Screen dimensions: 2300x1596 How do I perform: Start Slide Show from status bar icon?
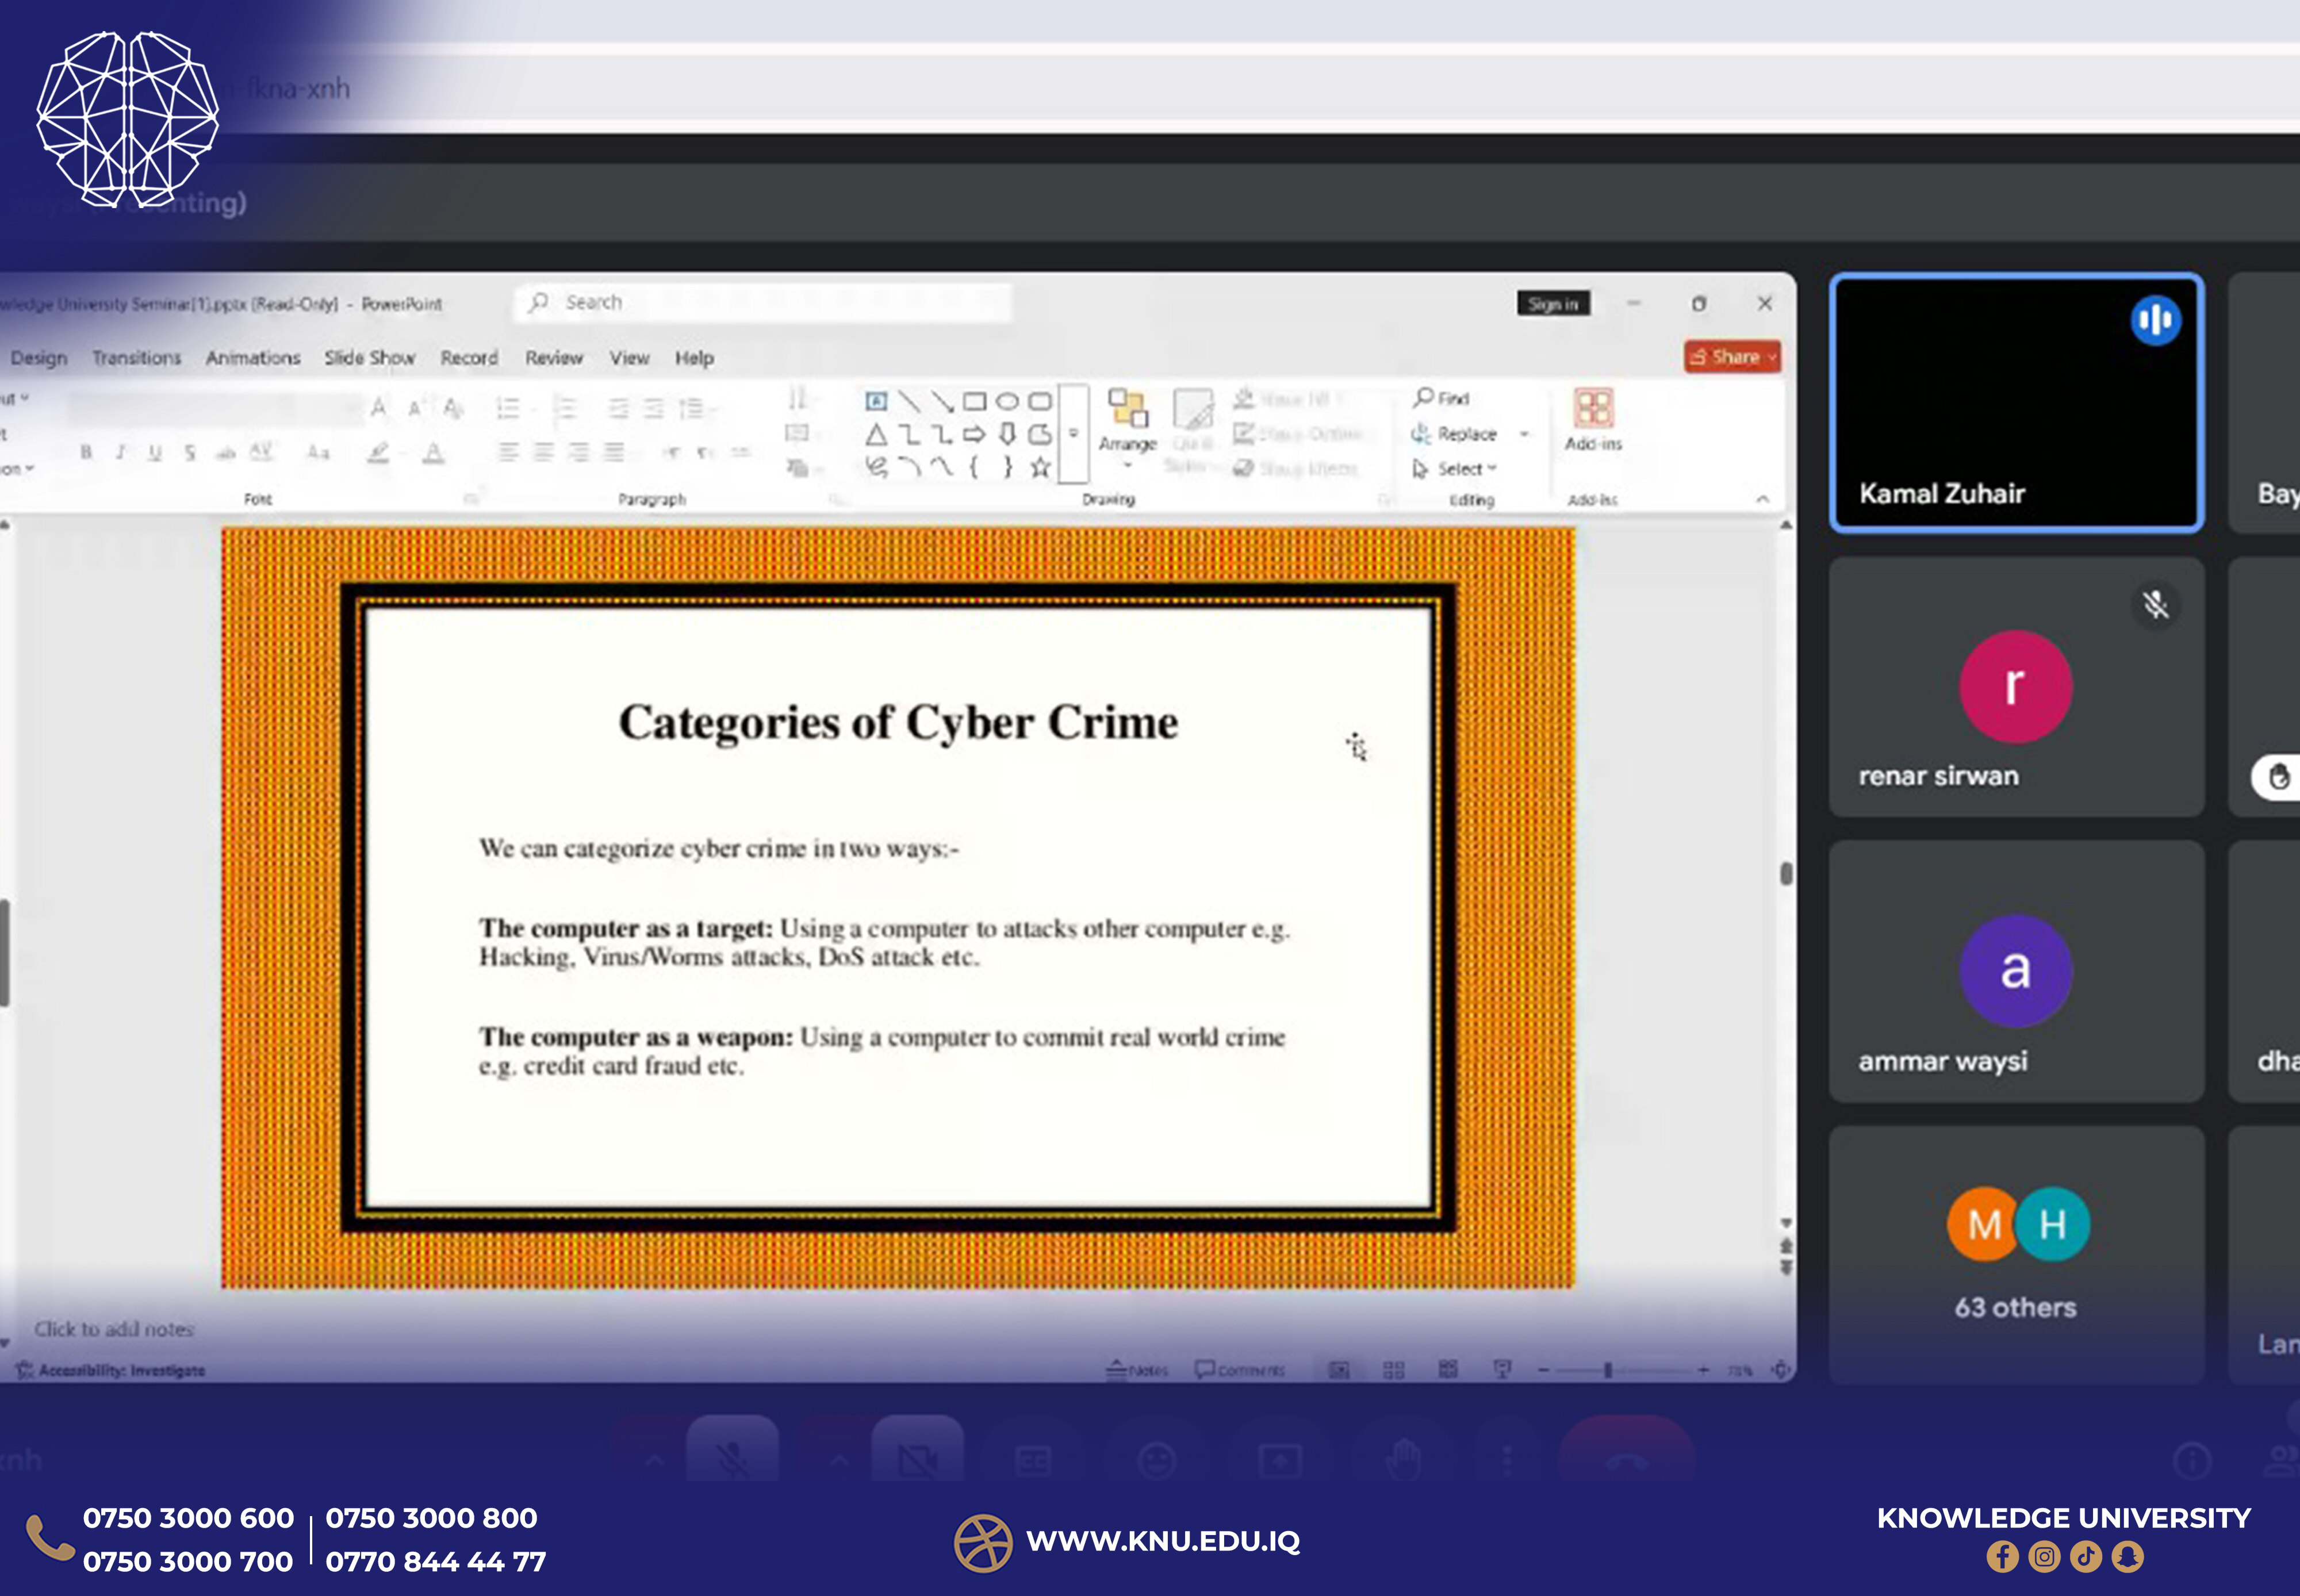tap(1502, 1369)
